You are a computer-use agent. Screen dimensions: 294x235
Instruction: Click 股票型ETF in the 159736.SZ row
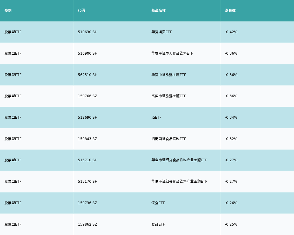[13, 203]
